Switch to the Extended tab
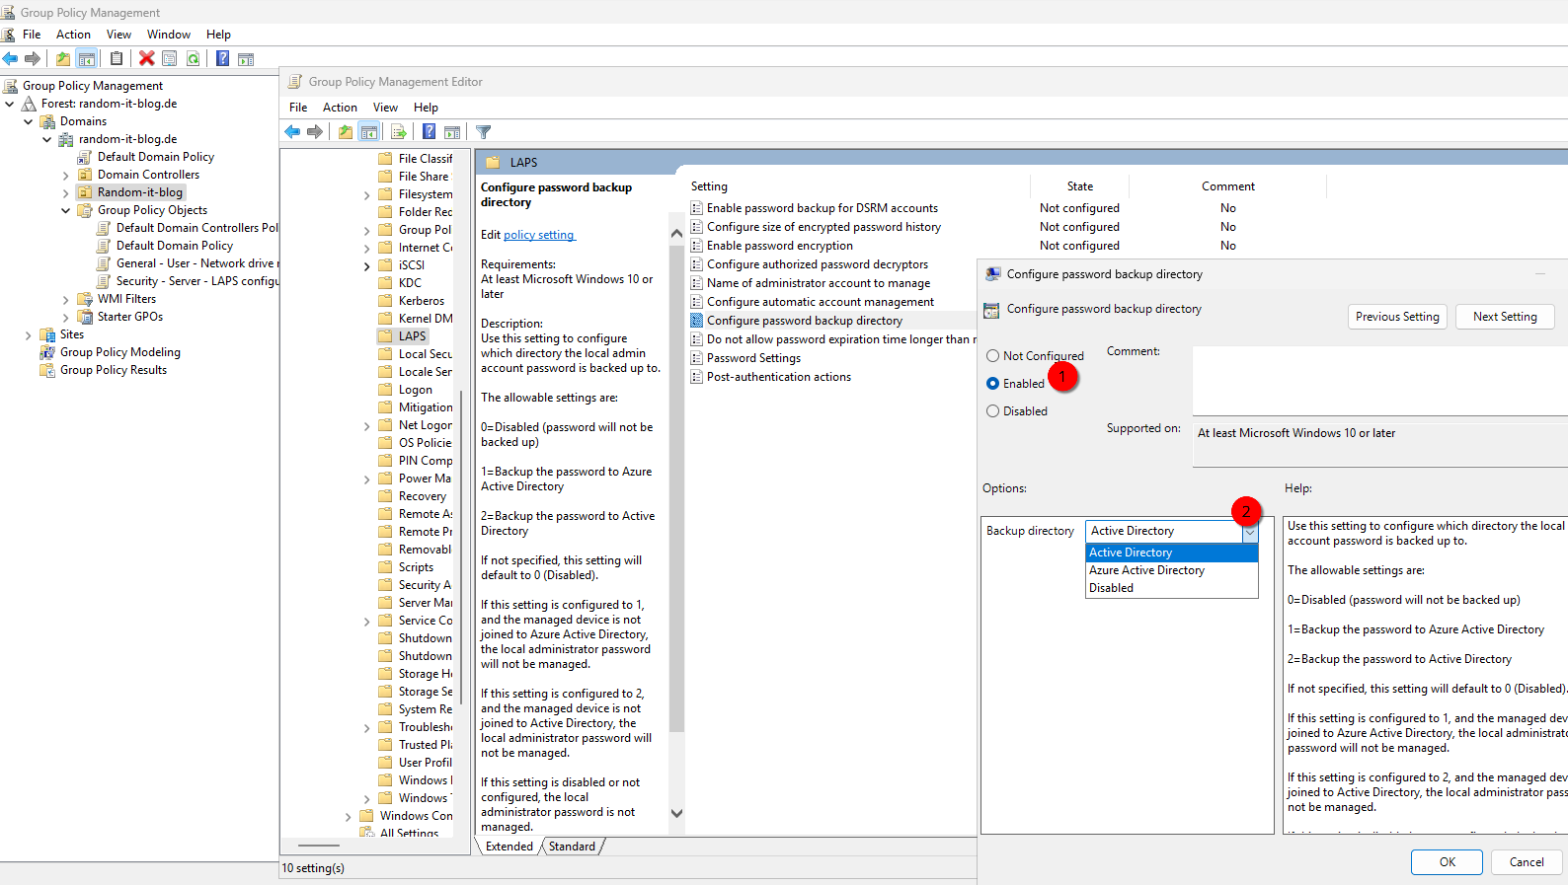 coord(510,847)
